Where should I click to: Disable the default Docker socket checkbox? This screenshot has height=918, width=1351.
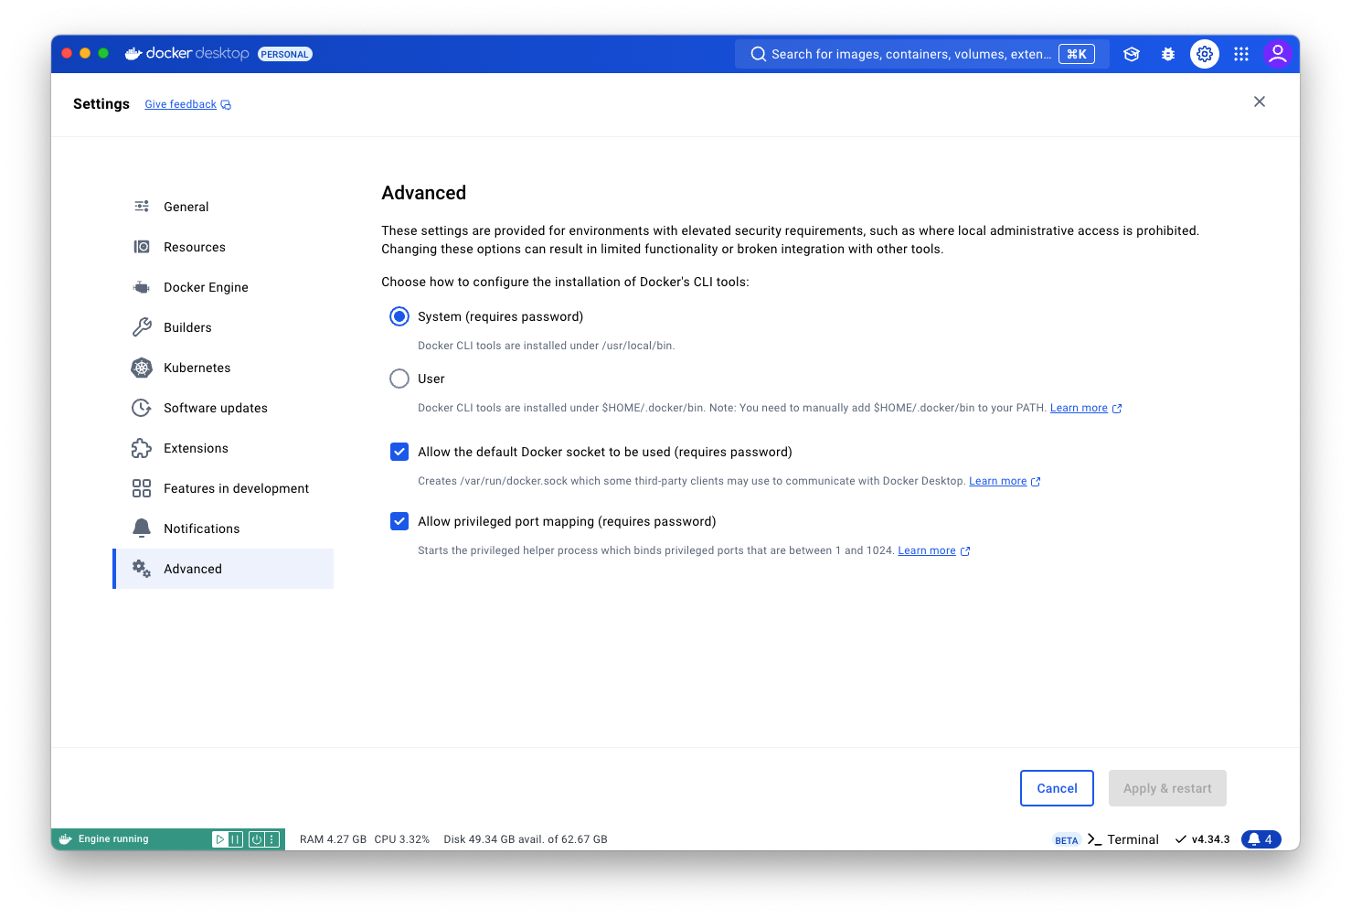point(399,451)
